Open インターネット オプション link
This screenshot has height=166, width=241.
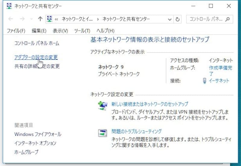coord(35,143)
